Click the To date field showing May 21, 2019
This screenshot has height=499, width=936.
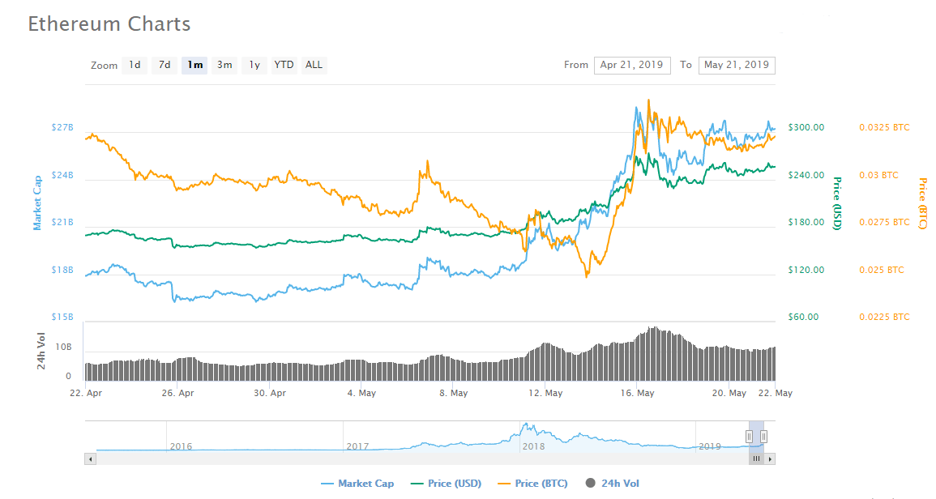(x=736, y=65)
